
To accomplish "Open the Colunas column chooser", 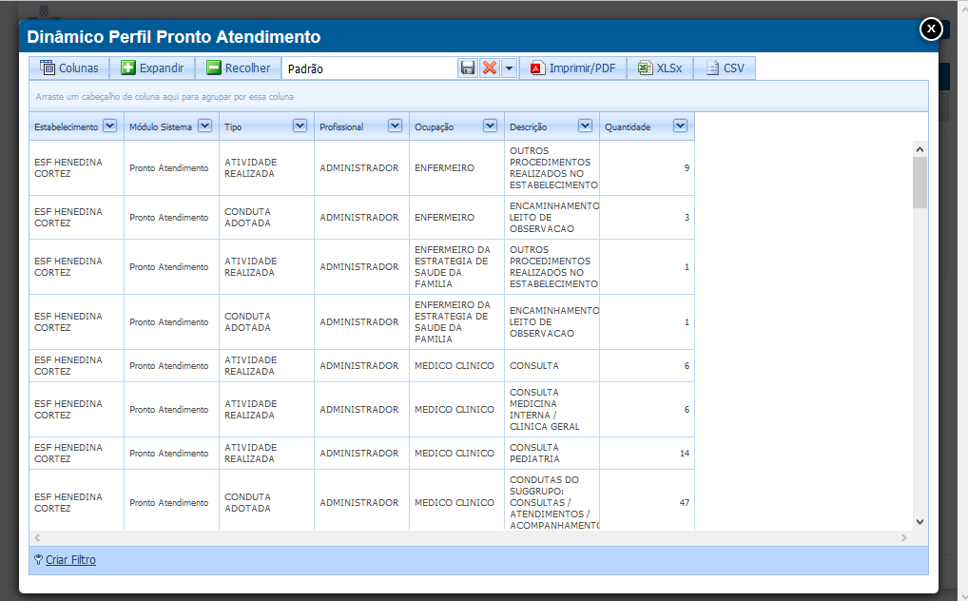I will [x=69, y=68].
